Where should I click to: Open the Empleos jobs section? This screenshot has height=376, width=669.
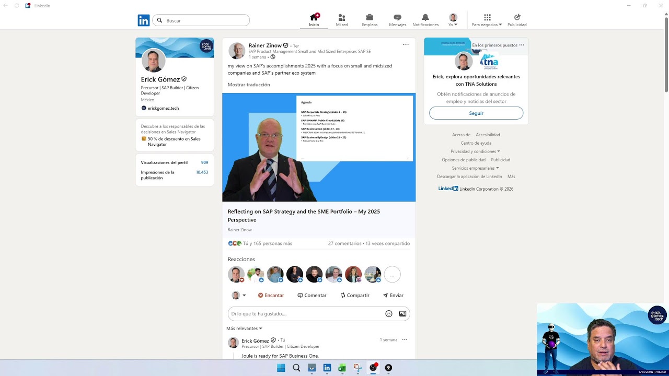pos(370,20)
